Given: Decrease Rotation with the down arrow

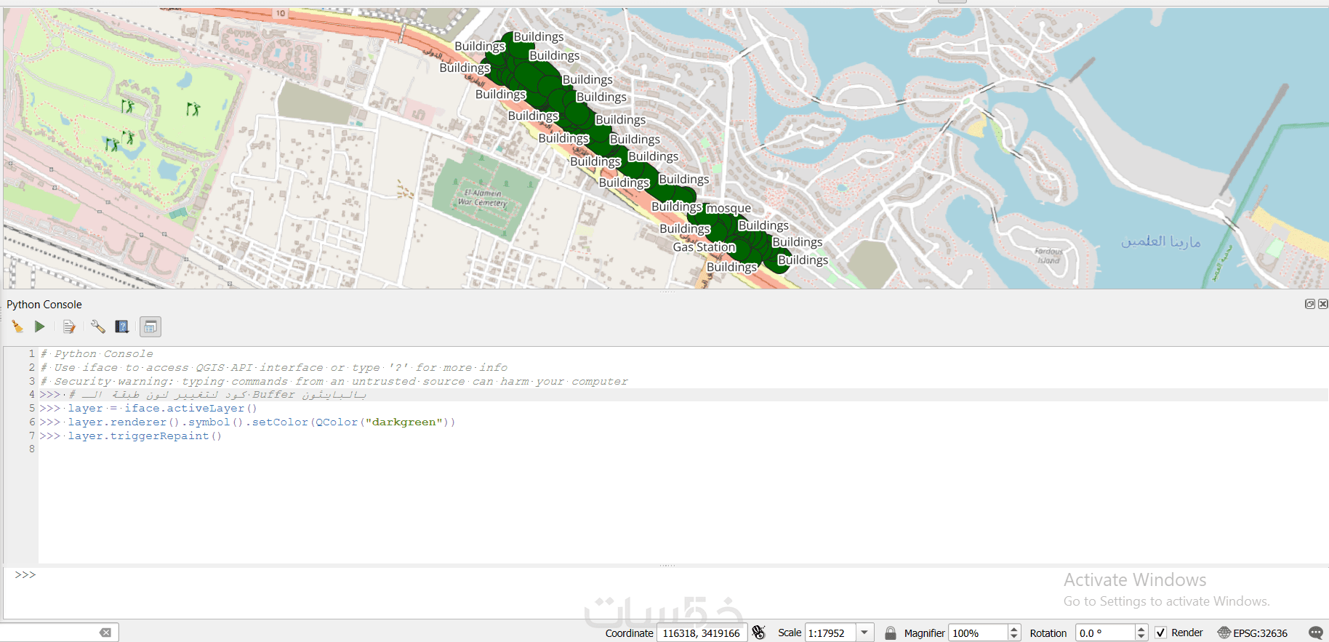Looking at the screenshot, I should (1141, 637).
